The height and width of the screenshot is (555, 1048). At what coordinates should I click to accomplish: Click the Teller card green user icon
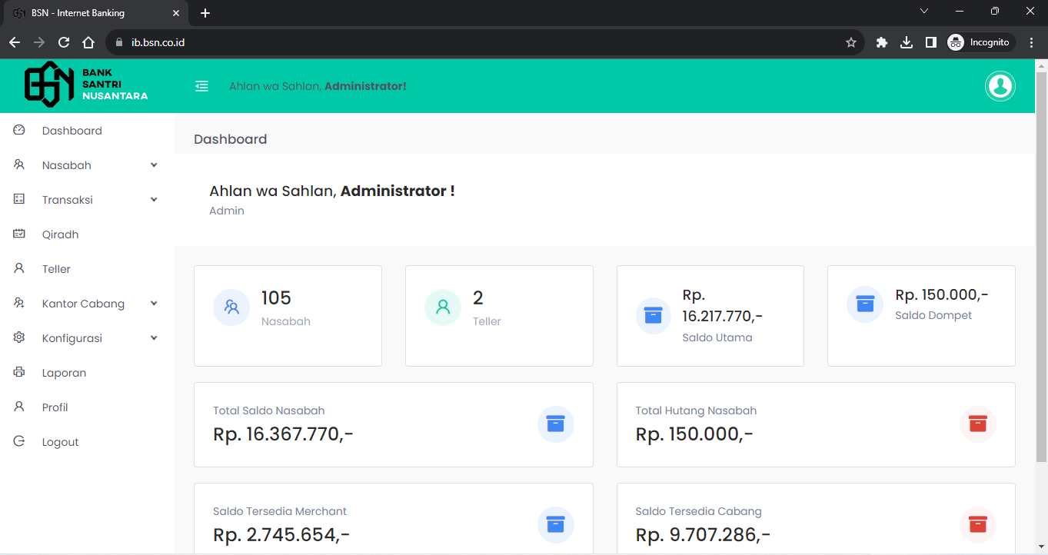(443, 307)
